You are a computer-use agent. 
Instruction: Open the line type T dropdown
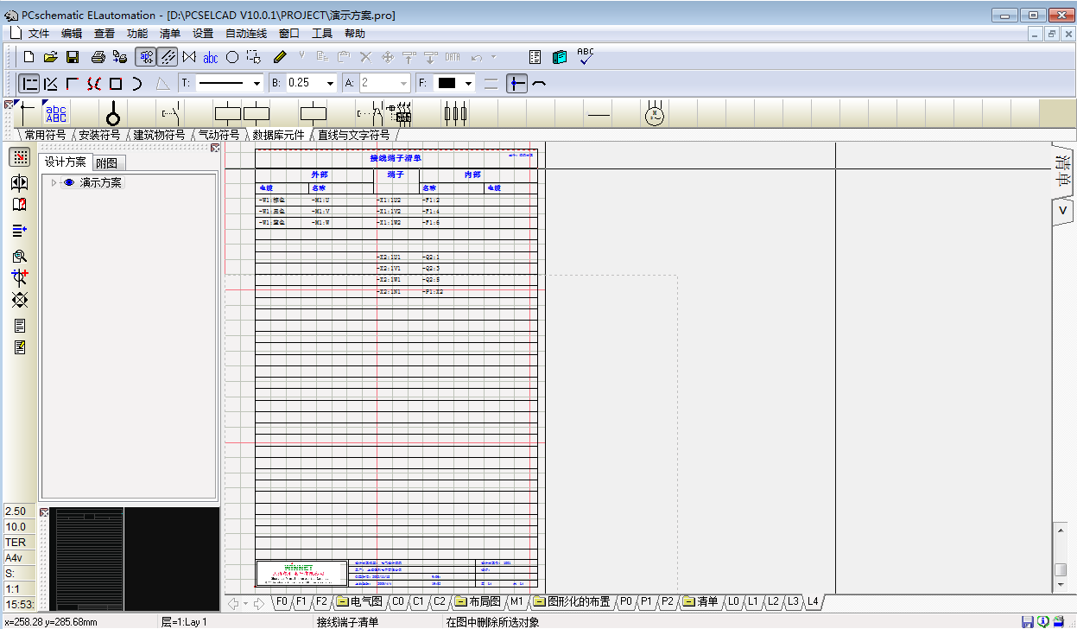(257, 84)
